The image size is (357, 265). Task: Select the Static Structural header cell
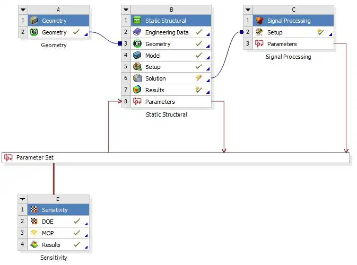(x=171, y=21)
